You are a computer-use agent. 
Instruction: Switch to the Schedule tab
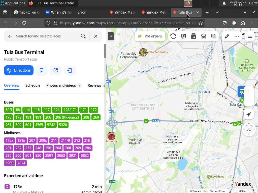pyautogui.click(x=33, y=85)
